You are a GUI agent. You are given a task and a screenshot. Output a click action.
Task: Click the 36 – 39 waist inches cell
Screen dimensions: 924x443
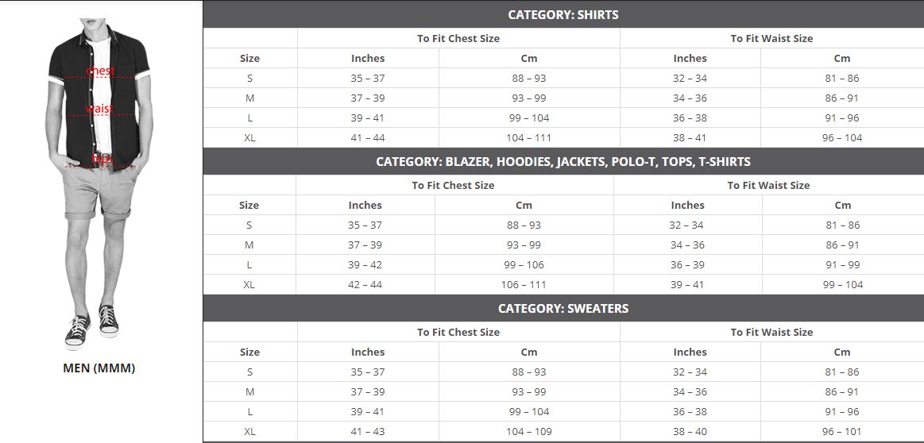(x=688, y=264)
